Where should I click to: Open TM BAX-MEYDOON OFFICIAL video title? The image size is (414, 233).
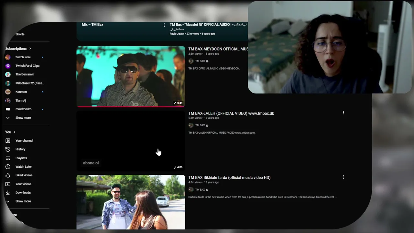coord(218,49)
